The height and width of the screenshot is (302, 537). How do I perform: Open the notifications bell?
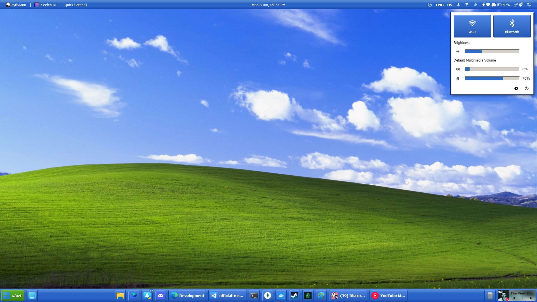[x=519, y=4]
